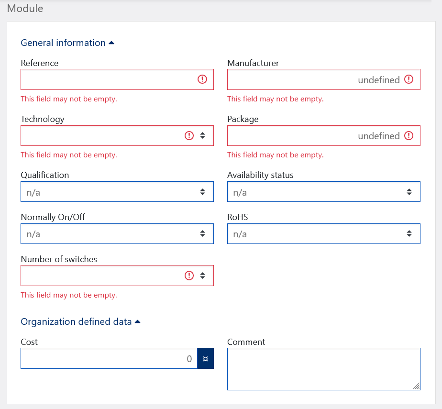
Task: Click the currency symbol button beside Cost
Action: (x=205, y=359)
